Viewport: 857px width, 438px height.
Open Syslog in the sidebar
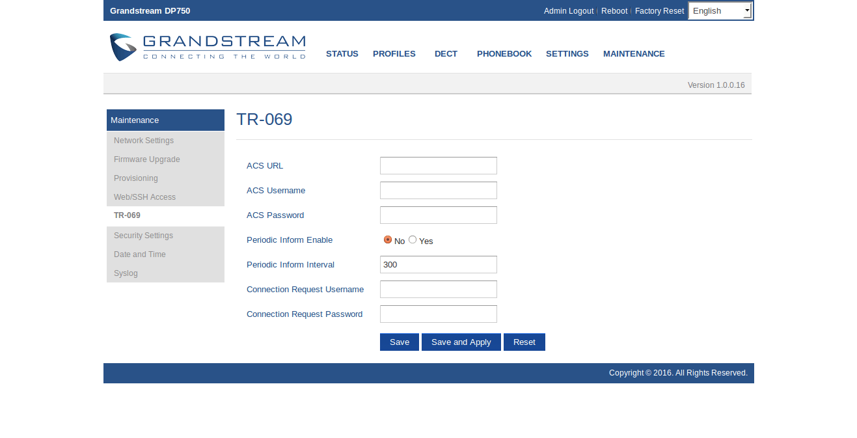point(126,273)
